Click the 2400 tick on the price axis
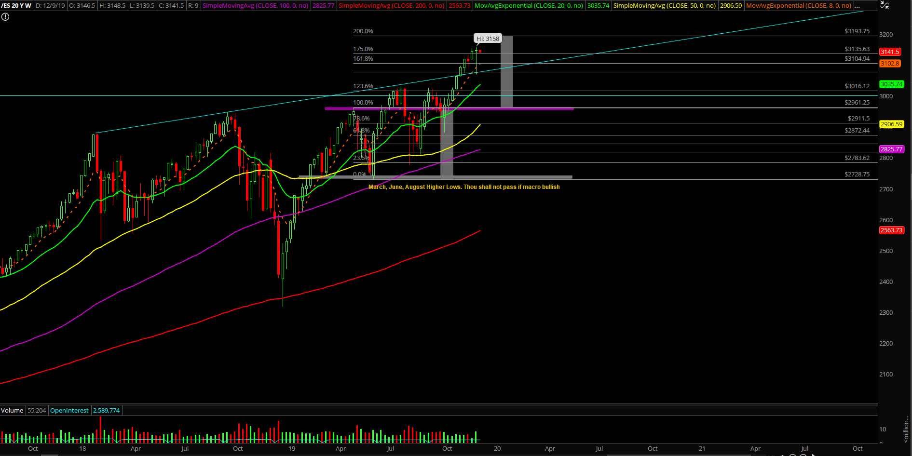The height and width of the screenshot is (456, 912). pos(886,282)
